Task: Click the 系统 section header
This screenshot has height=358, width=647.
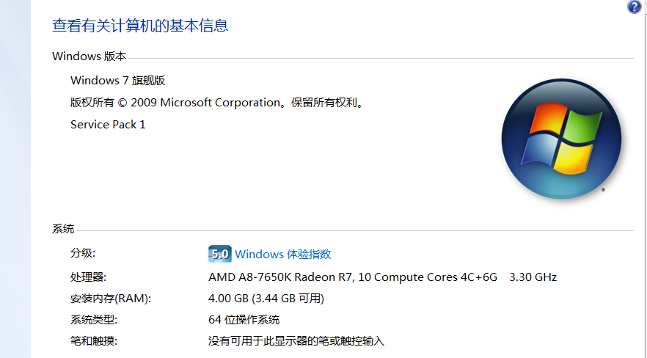Action: (x=63, y=229)
